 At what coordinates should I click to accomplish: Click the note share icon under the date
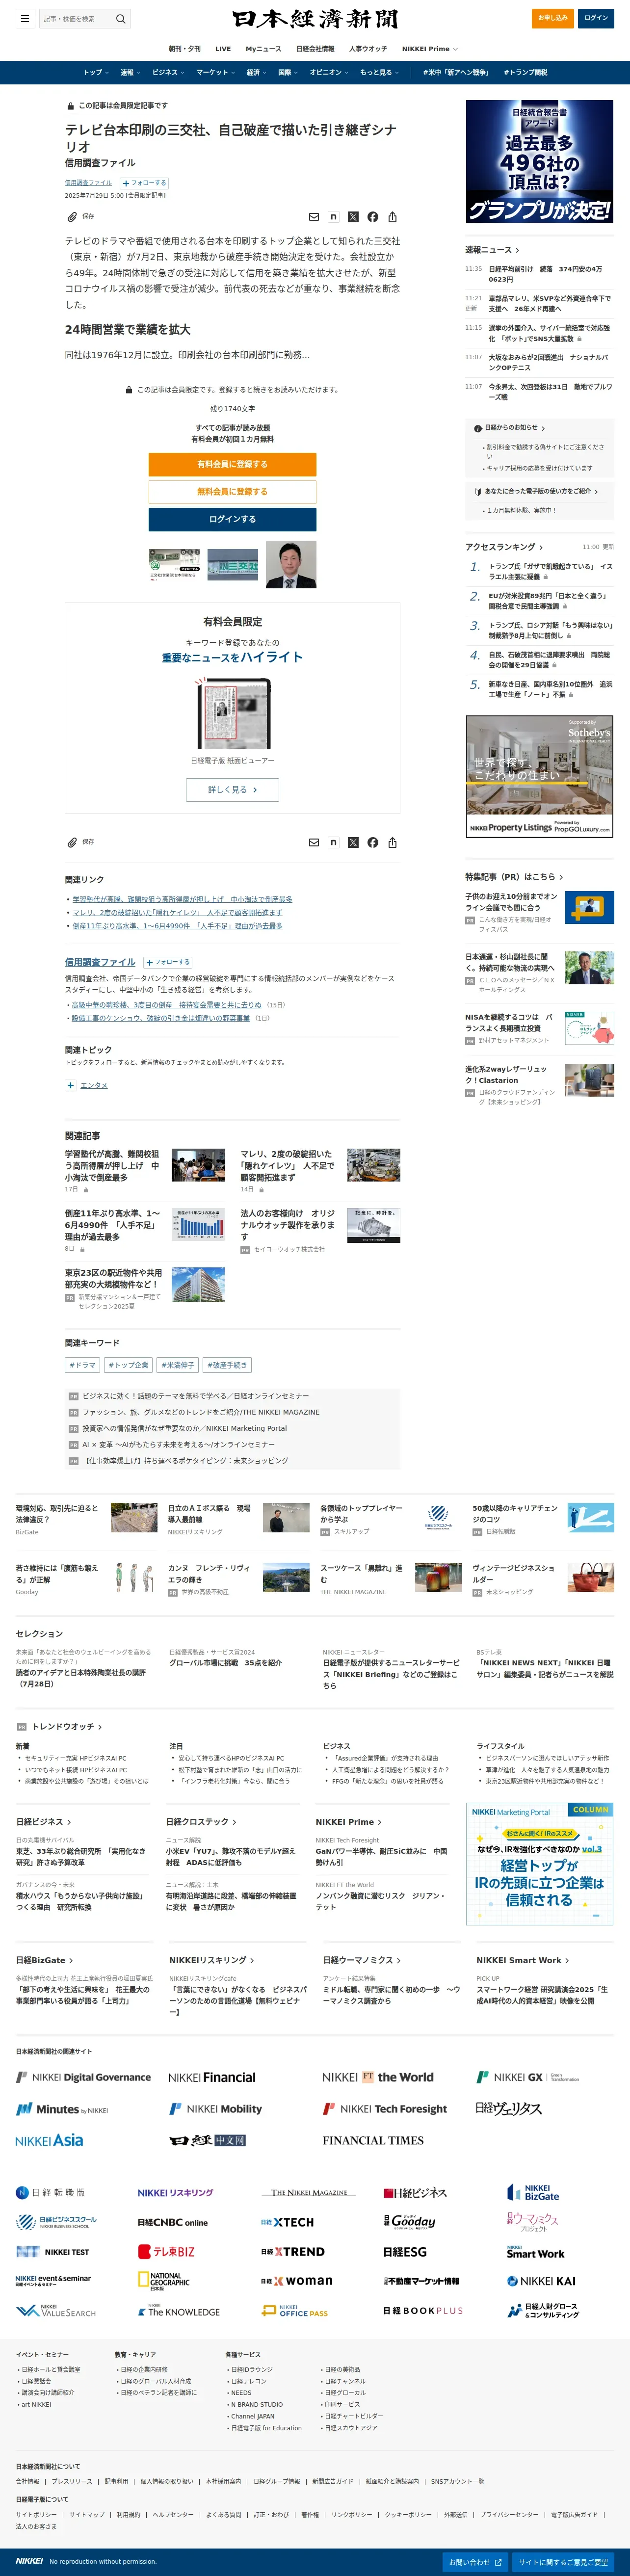click(333, 217)
